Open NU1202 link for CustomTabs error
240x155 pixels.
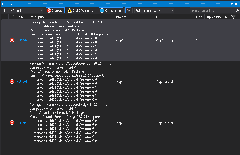coord(22,40)
